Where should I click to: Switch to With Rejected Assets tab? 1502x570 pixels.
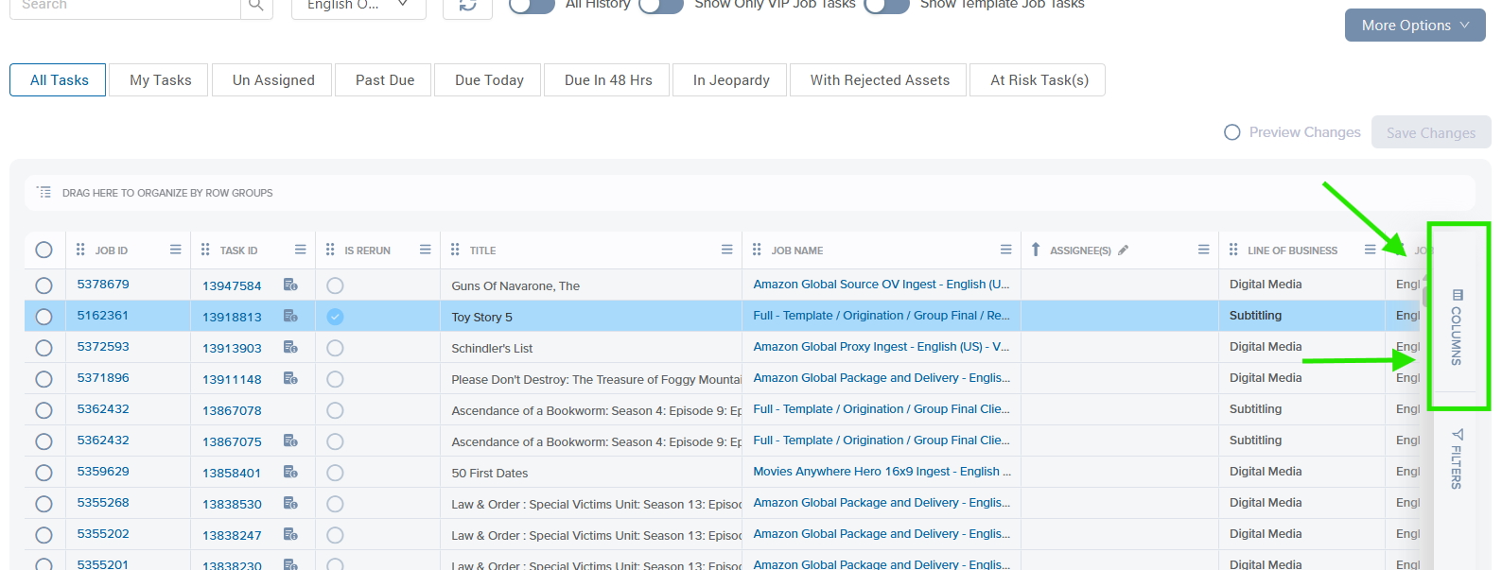(x=880, y=80)
